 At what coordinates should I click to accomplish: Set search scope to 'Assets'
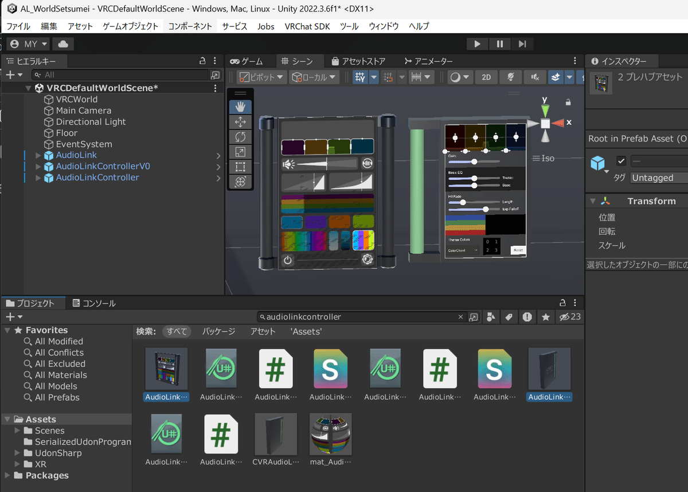(306, 332)
